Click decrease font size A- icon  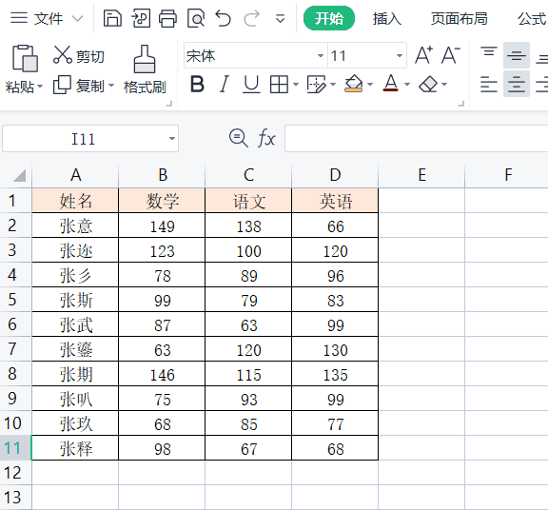pos(451,55)
